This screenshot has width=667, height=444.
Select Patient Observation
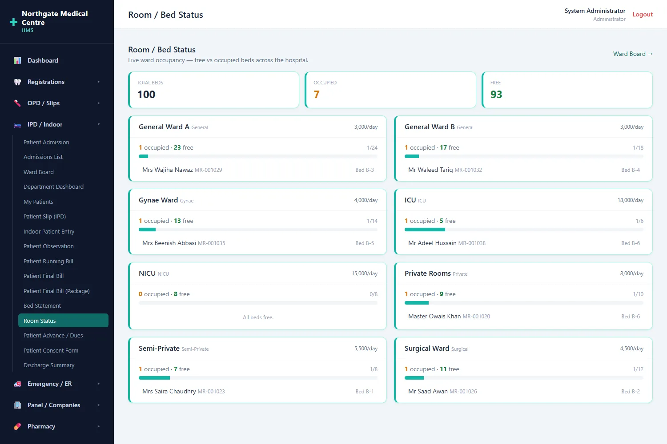pos(63,246)
